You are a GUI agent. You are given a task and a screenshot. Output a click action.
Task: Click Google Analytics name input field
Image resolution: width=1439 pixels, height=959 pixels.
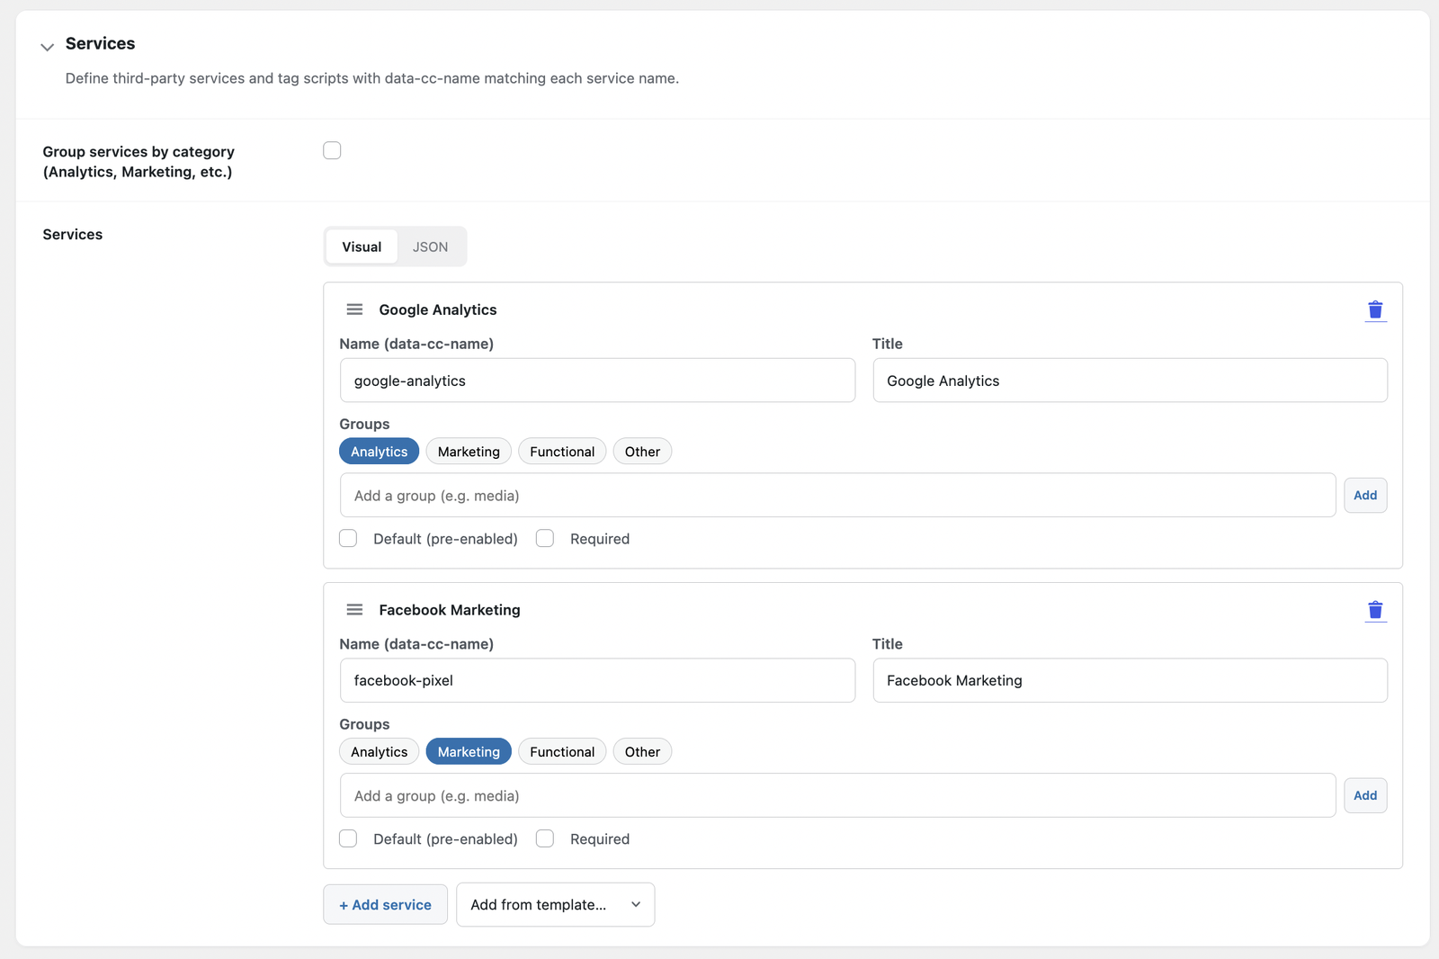tap(597, 381)
